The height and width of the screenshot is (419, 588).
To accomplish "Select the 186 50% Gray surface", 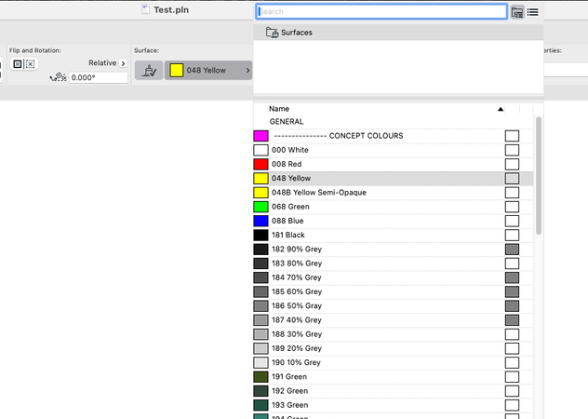I will point(394,306).
